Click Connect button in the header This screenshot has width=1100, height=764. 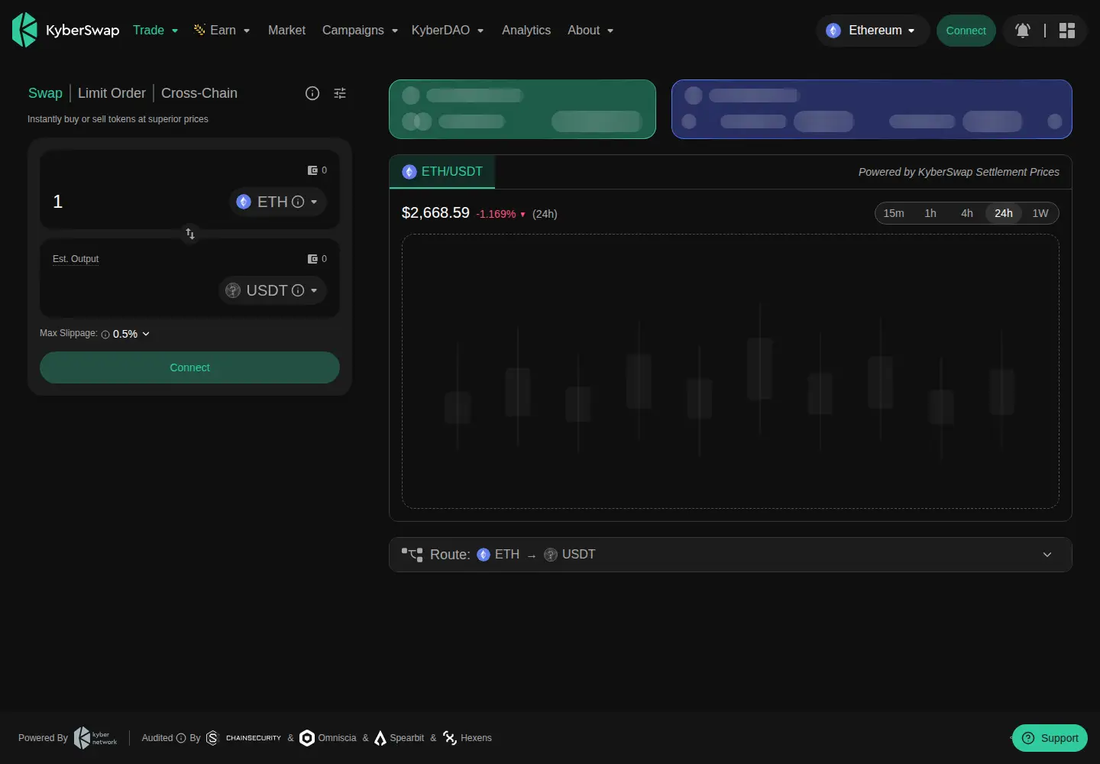(x=966, y=31)
